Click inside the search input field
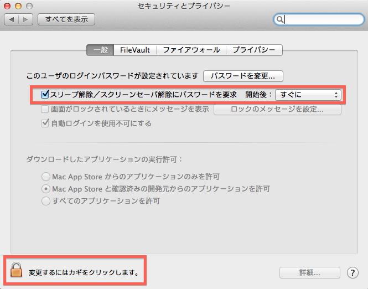Image resolution: width=368 pixels, height=289 pixels. (x=321, y=19)
